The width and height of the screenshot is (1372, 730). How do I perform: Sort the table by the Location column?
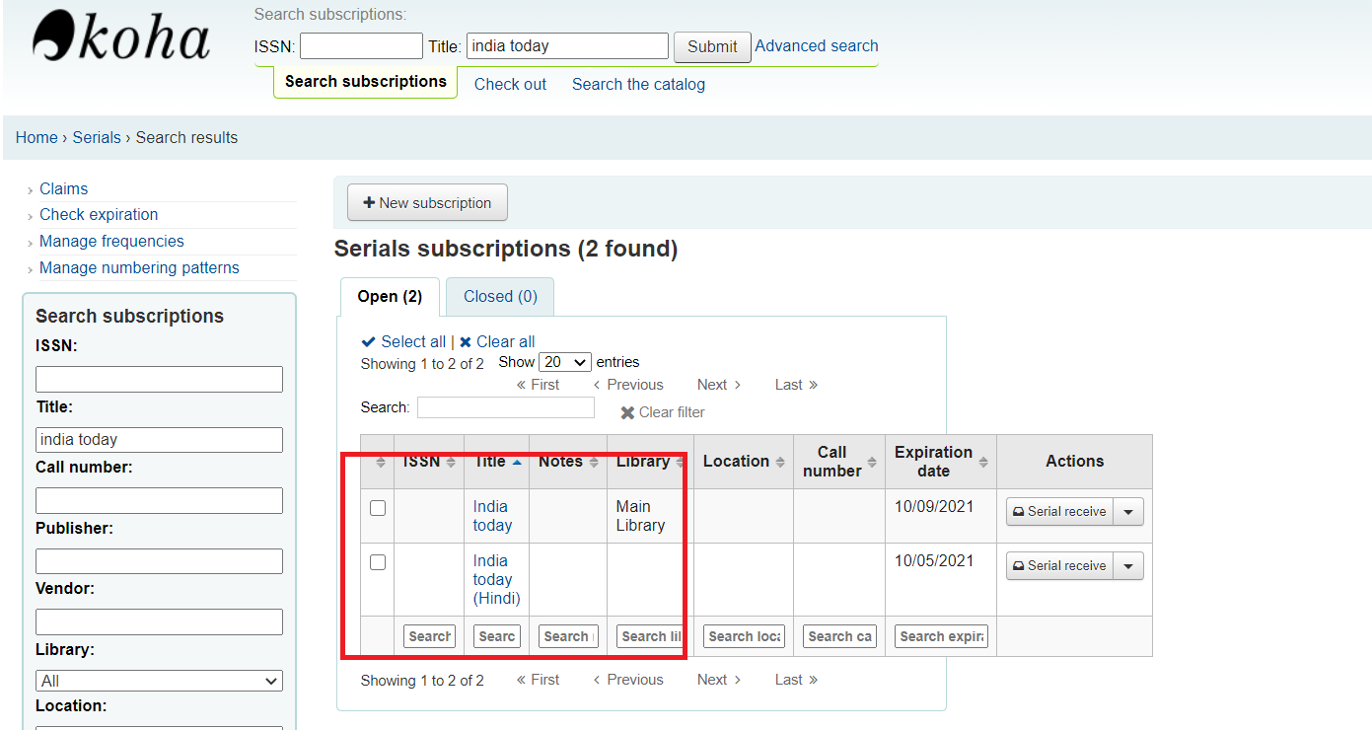coord(743,462)
